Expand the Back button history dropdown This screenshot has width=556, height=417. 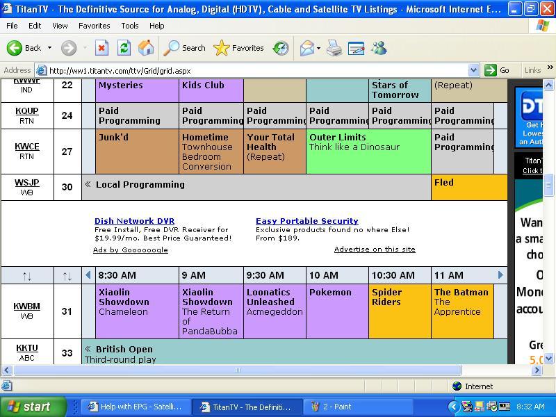[x=49, y=48]
